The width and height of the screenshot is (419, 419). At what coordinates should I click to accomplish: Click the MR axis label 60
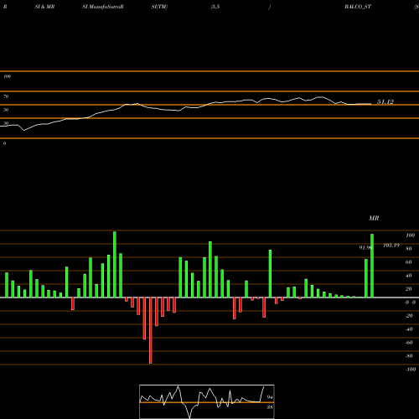pyautogui.click(x=409, y=262)
